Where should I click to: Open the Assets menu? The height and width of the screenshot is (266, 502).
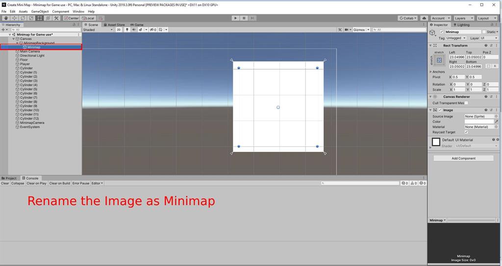(23, 11)
